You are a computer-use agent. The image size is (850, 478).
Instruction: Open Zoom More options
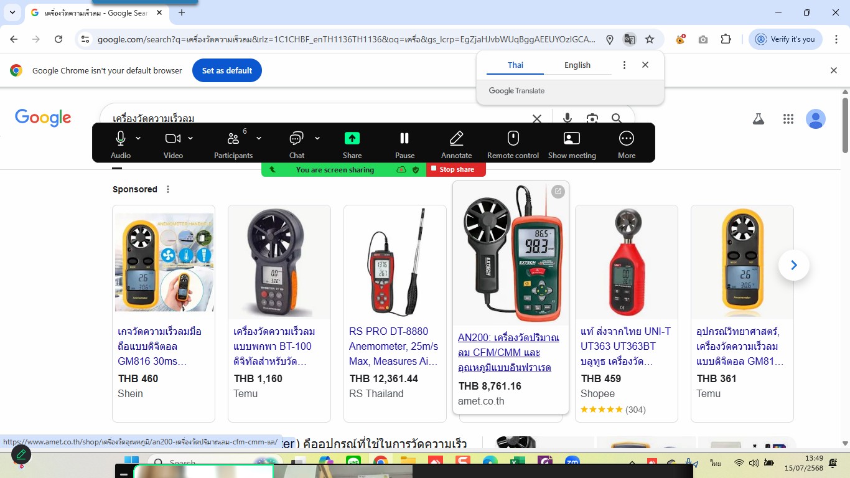627,144
